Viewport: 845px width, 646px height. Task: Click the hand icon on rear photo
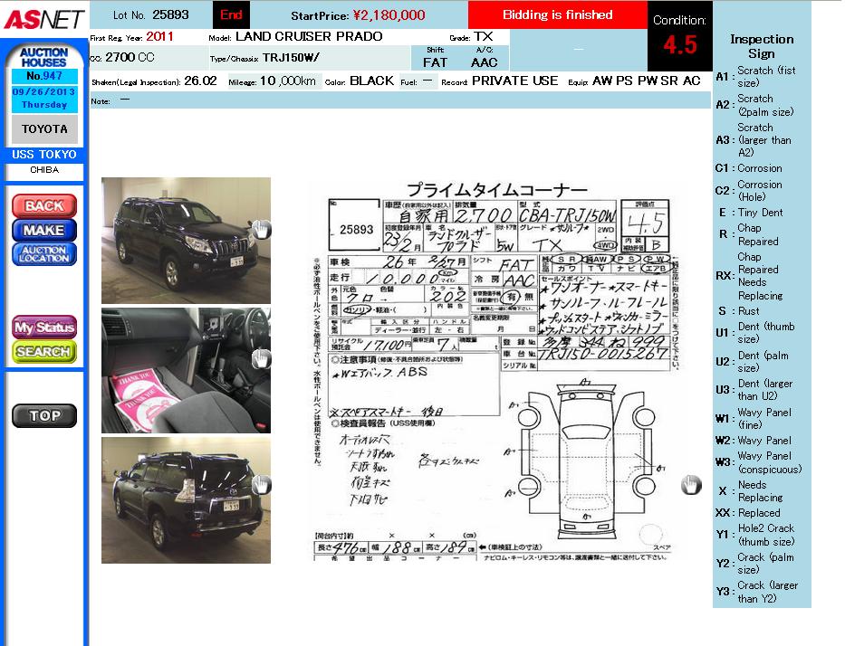(261, 484)
